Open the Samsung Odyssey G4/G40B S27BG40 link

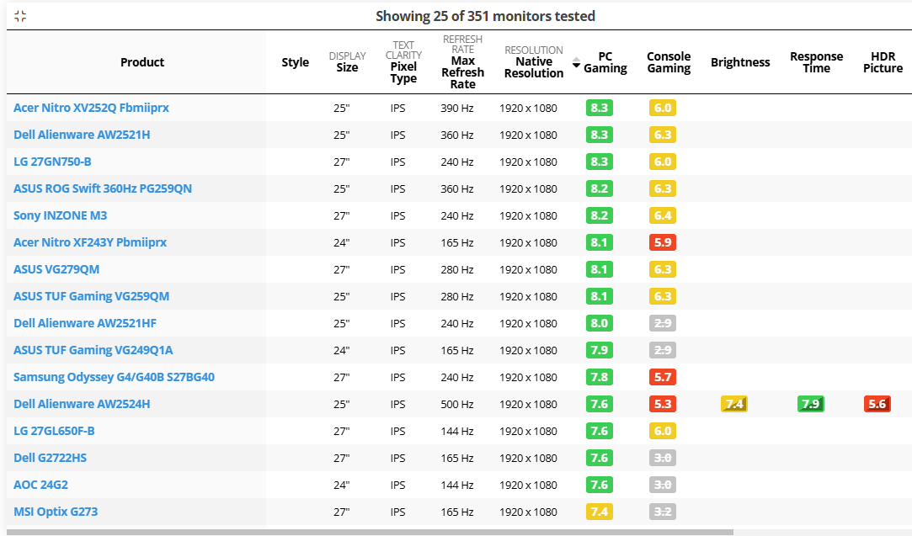coord(114,377)
